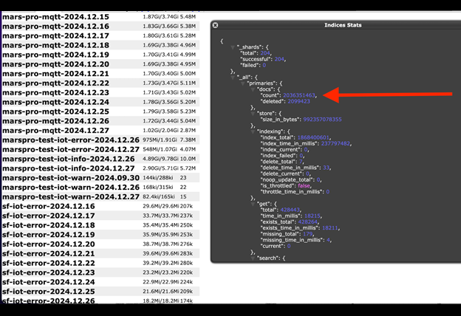Open index marspro-test-iot-error-2024.12.26
The height and width of the screenshot is (316, 461).
70,140
